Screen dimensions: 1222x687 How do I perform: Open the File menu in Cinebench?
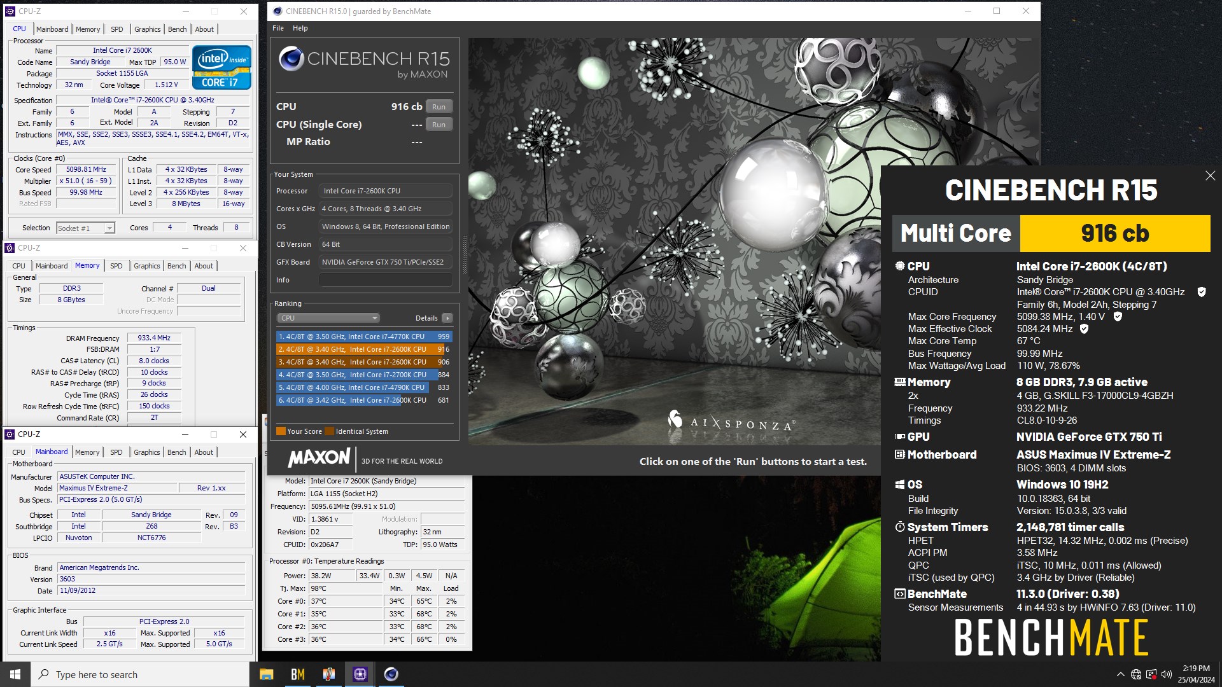[278, 28]
